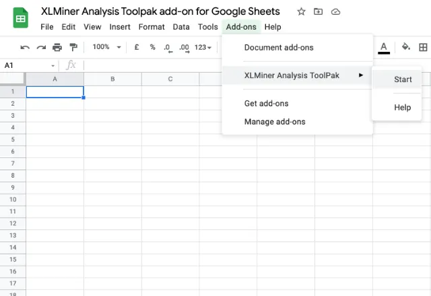
Task: Click the select-all corner box
Action: [x=13, y=79]
